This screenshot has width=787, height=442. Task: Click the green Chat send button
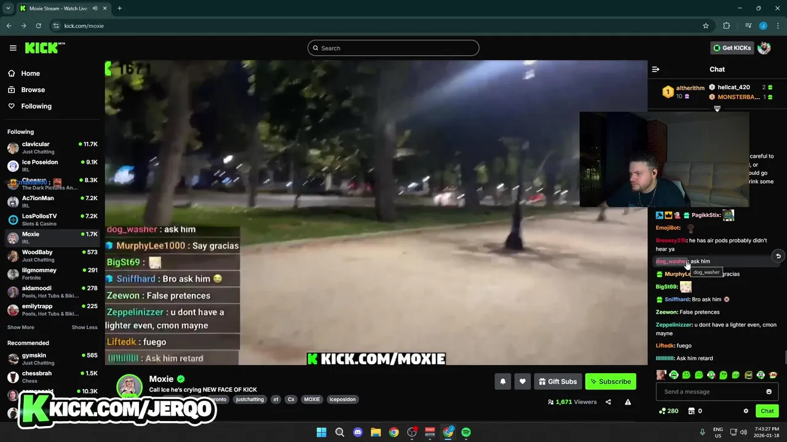[x=767, y=411]
